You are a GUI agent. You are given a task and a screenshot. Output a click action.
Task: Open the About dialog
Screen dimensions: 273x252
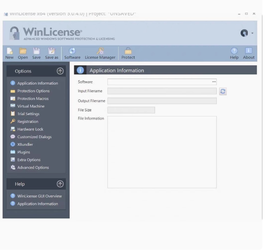click(x=248, y=53)
